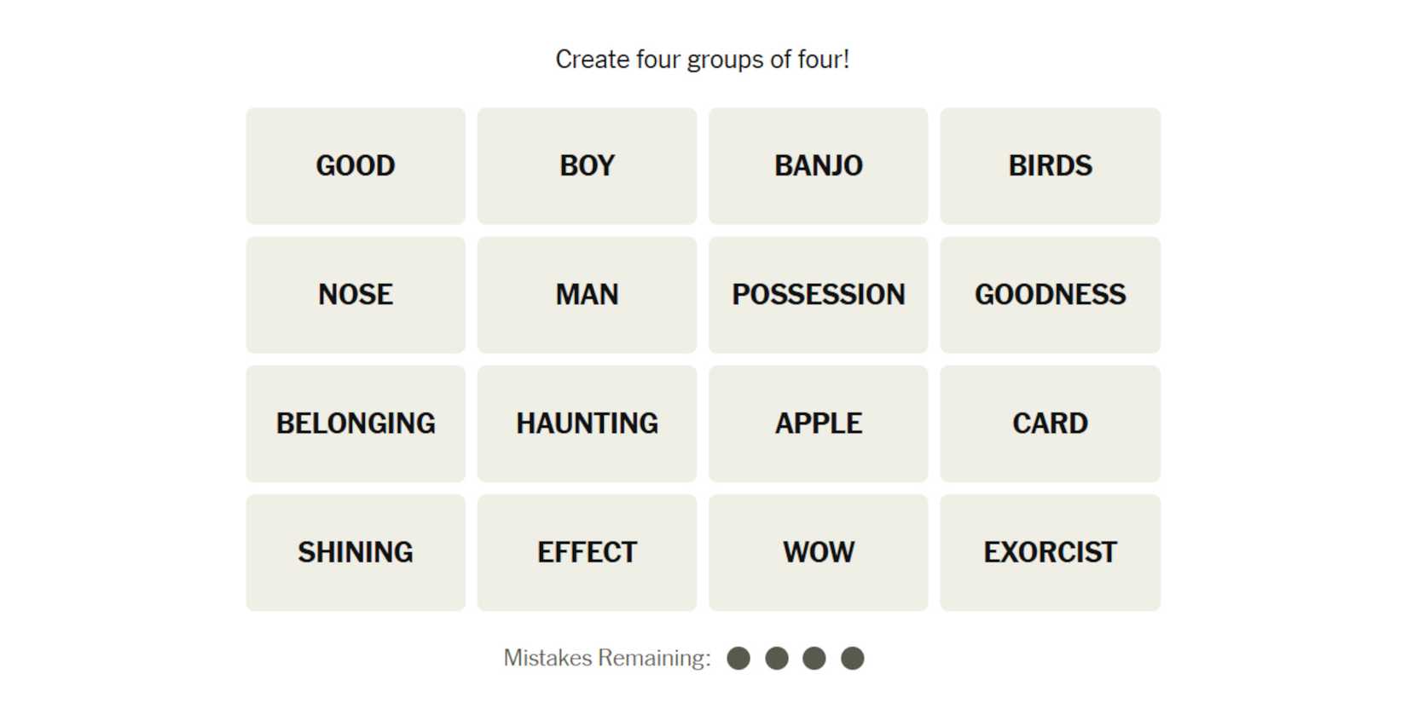
Task: Select the NOSE tile
Action: (356, 295)
